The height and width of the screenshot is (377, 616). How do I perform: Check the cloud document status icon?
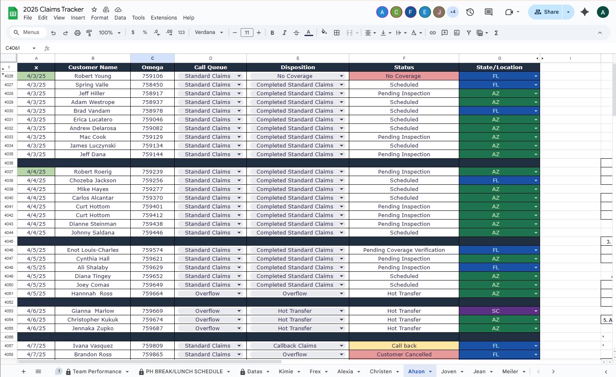point(118,9)
